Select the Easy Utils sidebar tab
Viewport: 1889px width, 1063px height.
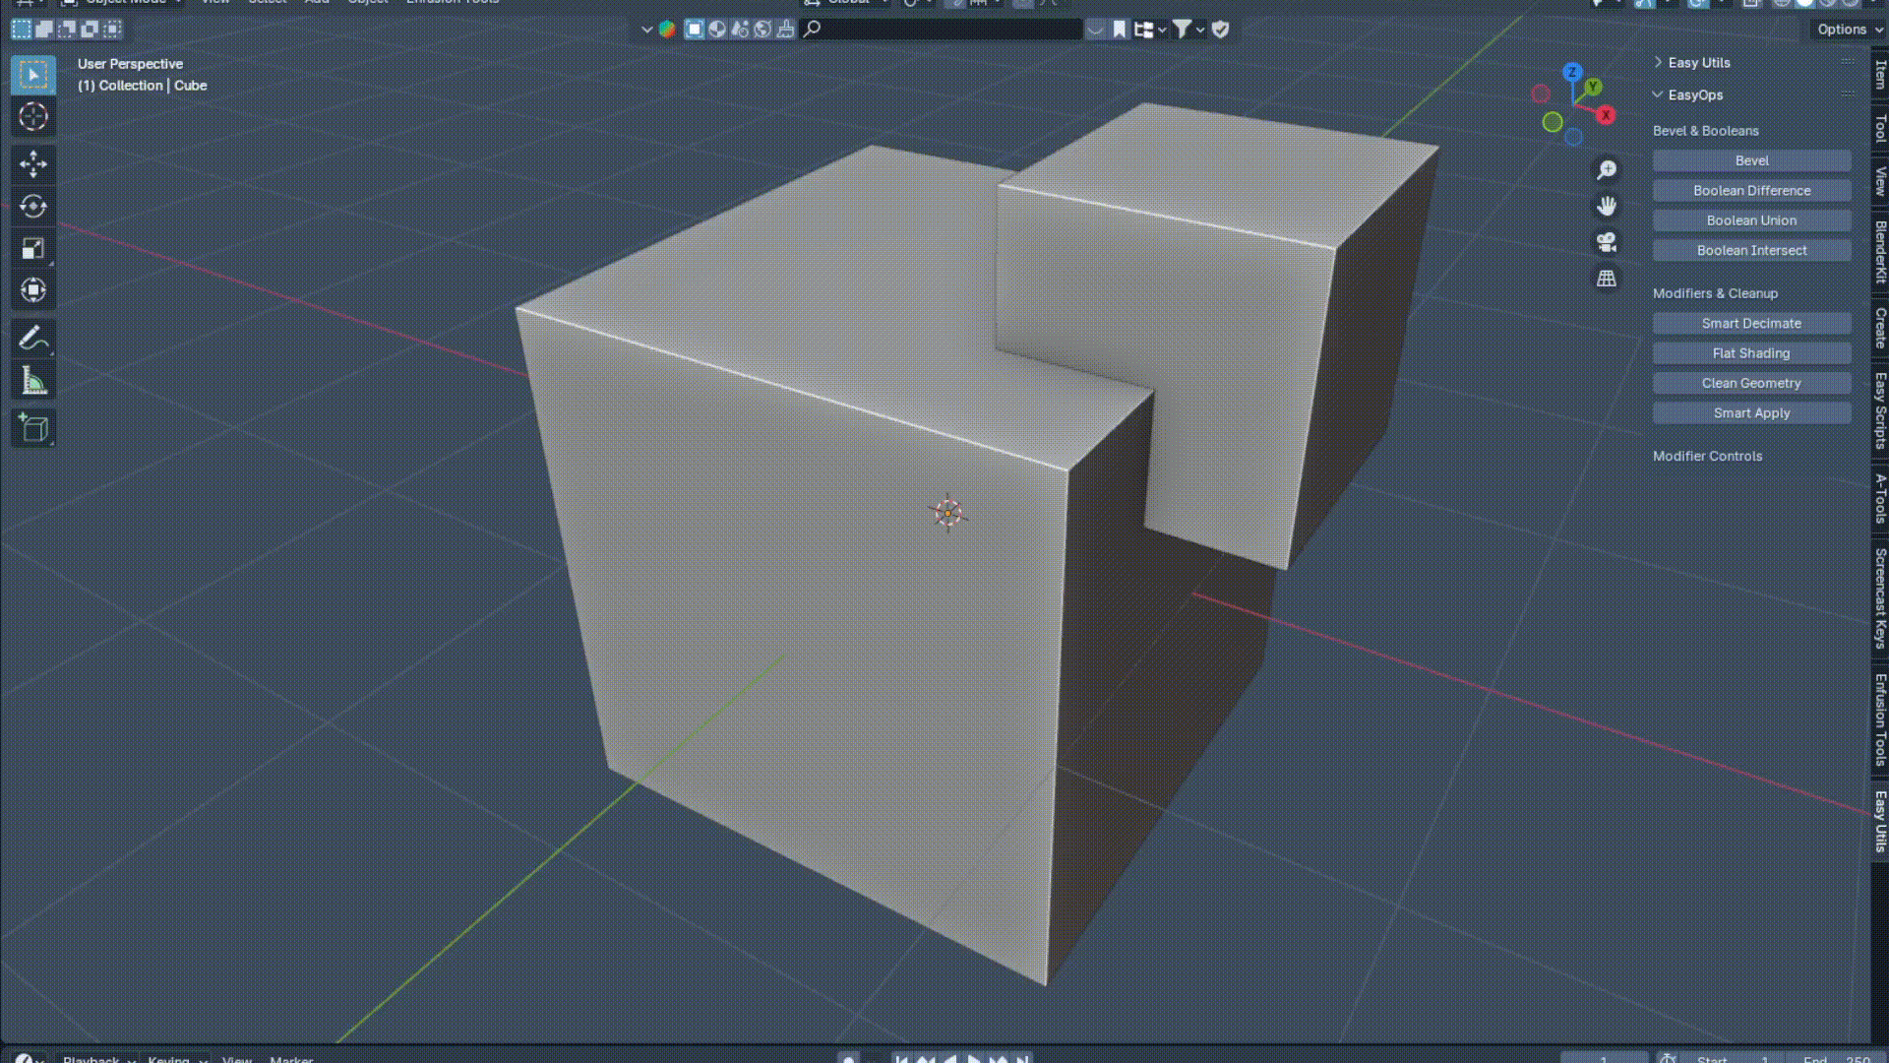(x=1880, y=821)
